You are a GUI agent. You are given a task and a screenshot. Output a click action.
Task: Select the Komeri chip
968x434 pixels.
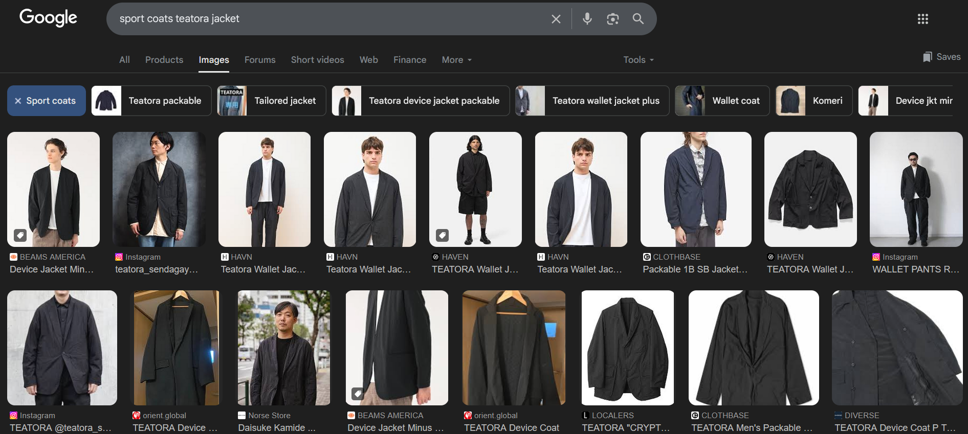tap(814, 101)
